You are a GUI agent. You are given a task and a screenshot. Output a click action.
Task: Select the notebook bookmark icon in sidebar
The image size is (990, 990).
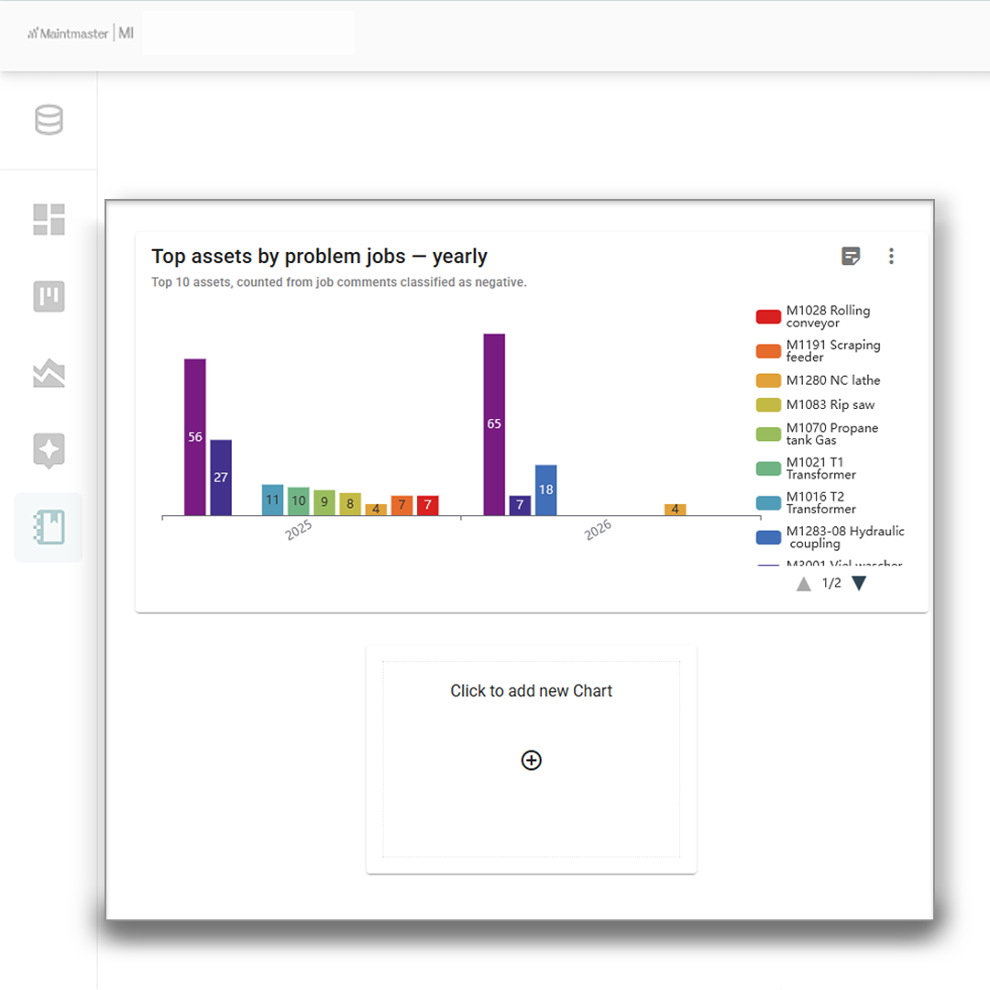pyautogui.click(x=49, y=527)
